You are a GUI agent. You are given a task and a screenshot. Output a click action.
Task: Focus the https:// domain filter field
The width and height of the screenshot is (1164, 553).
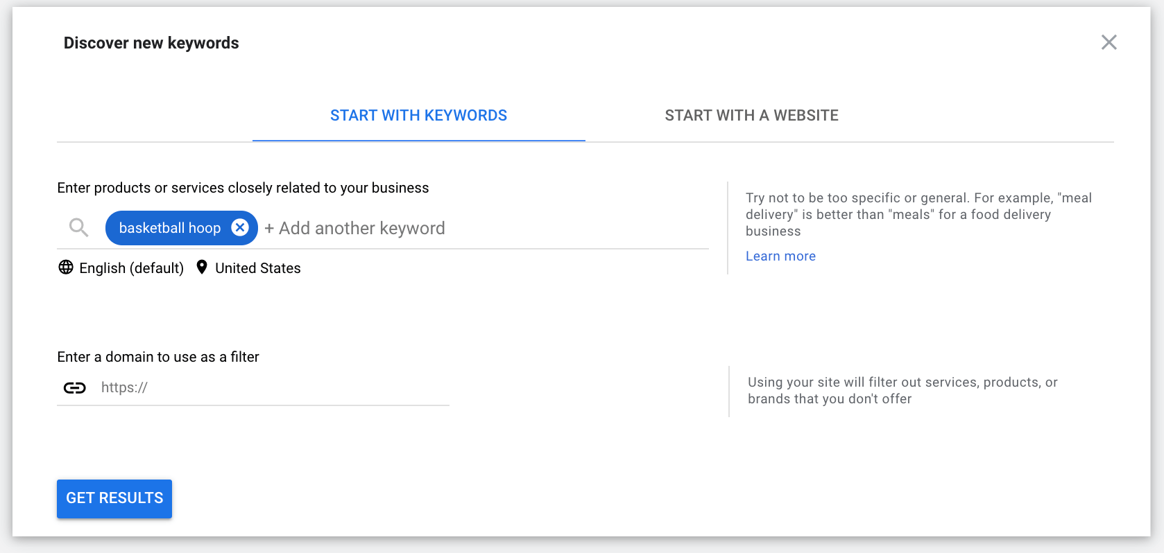[x=274, y=387]
